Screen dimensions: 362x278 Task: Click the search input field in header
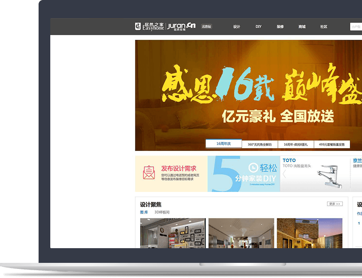click(356, 27)
